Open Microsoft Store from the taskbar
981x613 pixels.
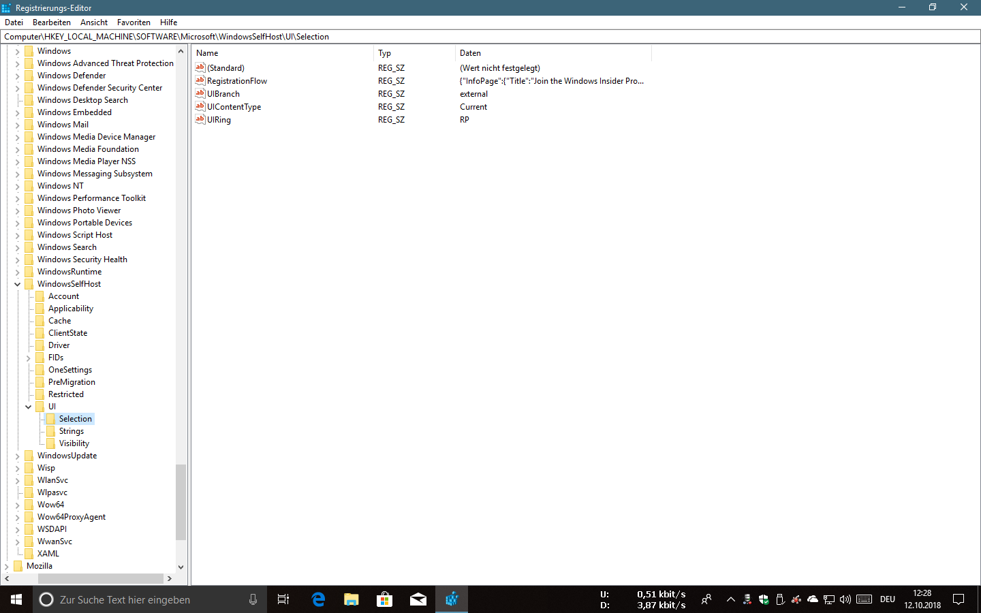pyautogui.click(x=385, y=599)
